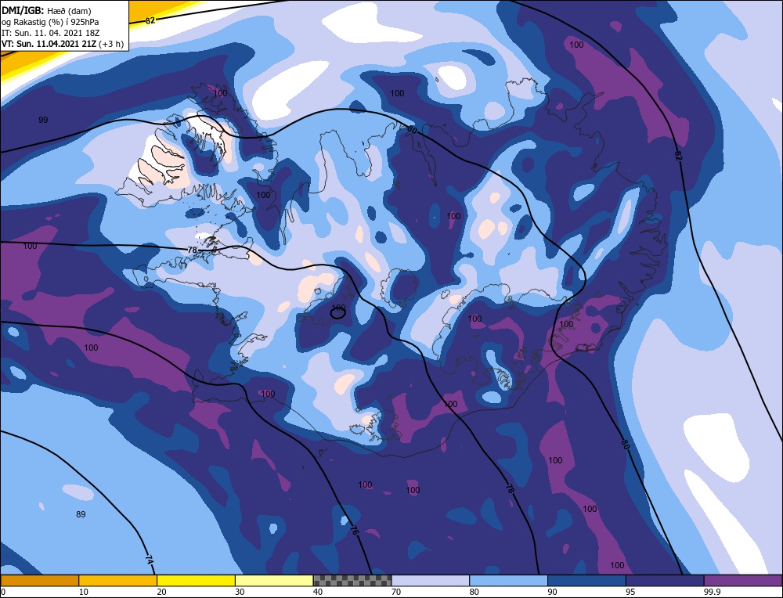Click the "99.9" legend scale number
The height and width of the screenshot is (598, 783).
710,592
